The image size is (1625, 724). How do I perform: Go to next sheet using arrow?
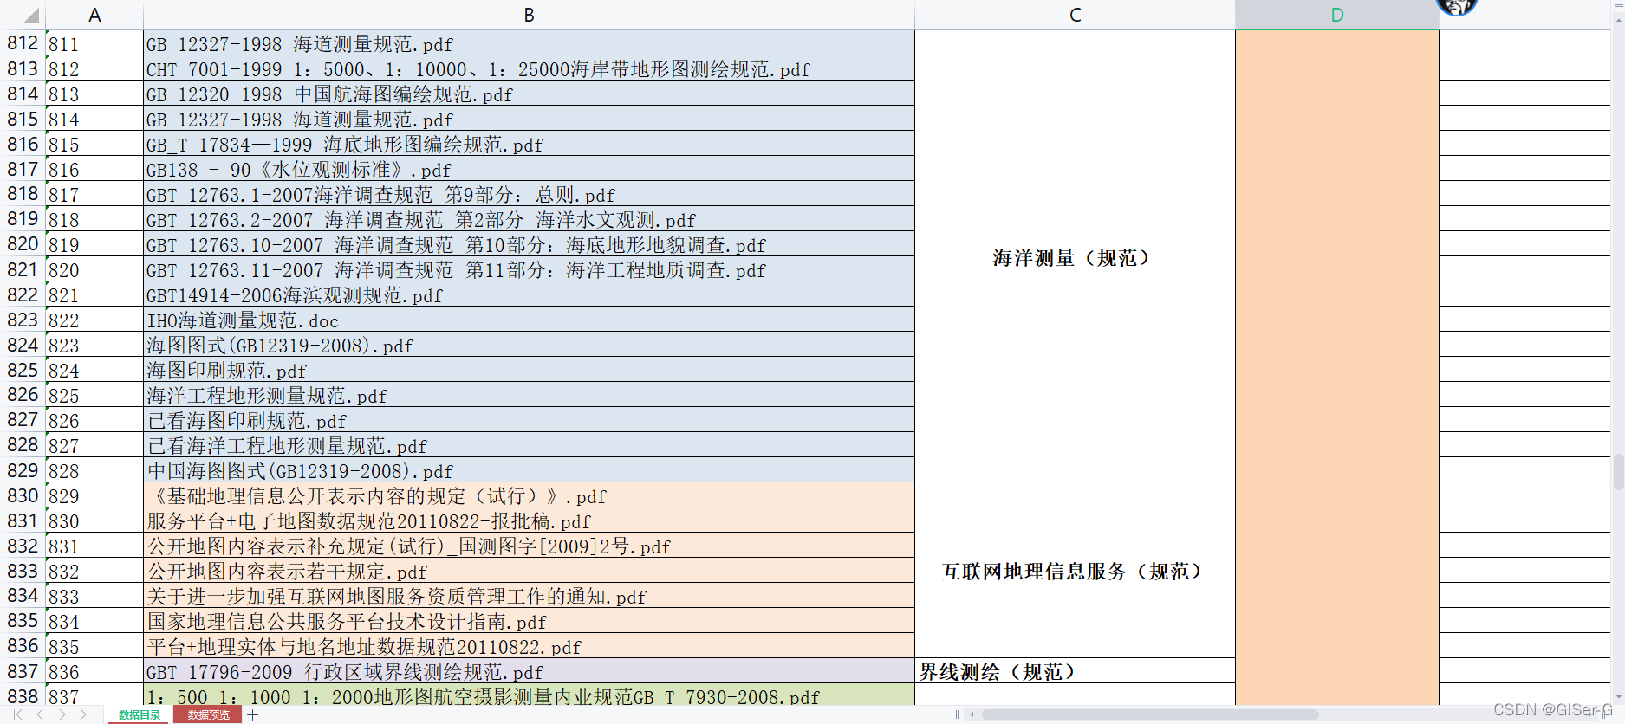point(62,714)
